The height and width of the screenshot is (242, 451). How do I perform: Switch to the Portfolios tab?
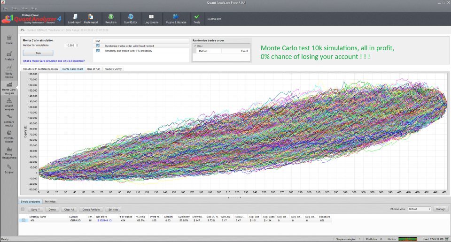coord(50,202)
